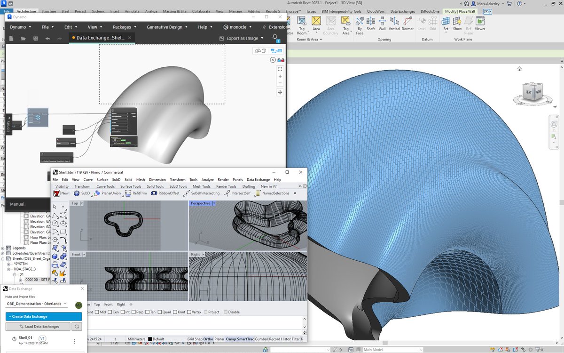This screenshot has width=564, height=353.
Task: Toggle the Mid osnap checkbox
Action: point(97,312)
